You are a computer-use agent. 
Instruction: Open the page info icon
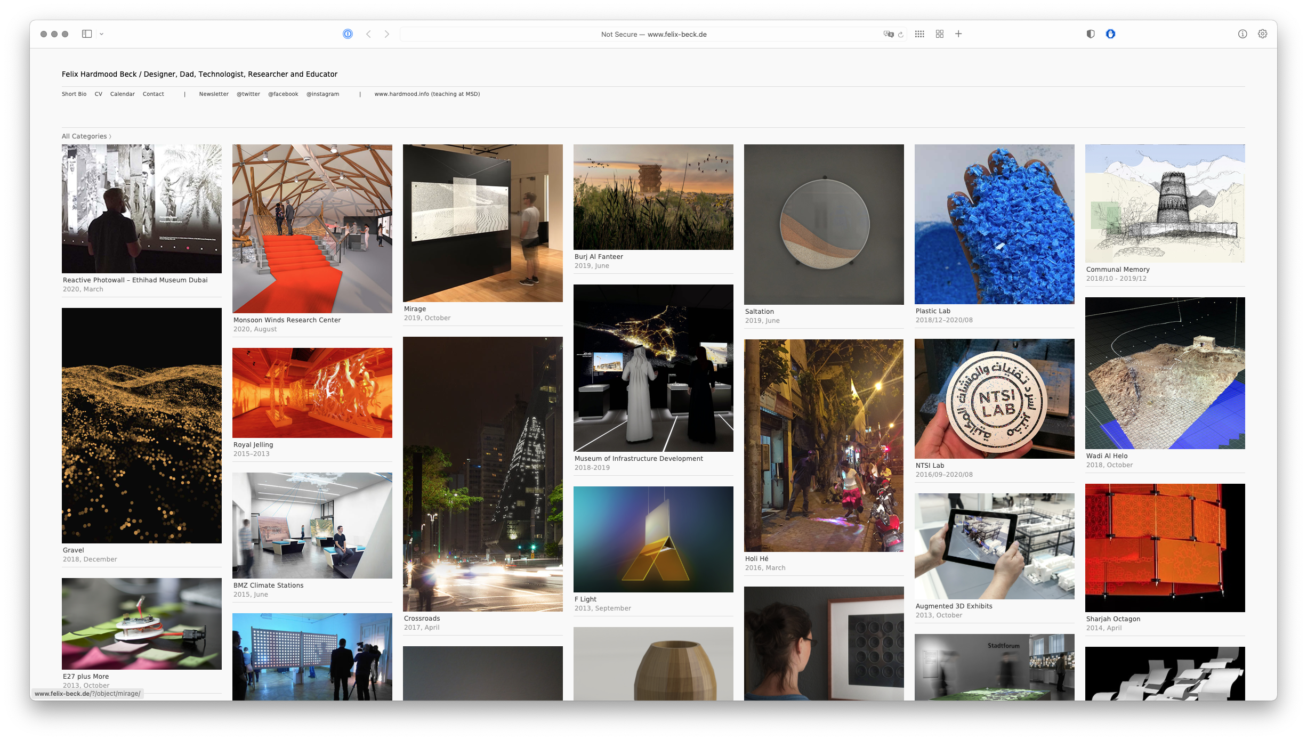(x=1243, y=34)
